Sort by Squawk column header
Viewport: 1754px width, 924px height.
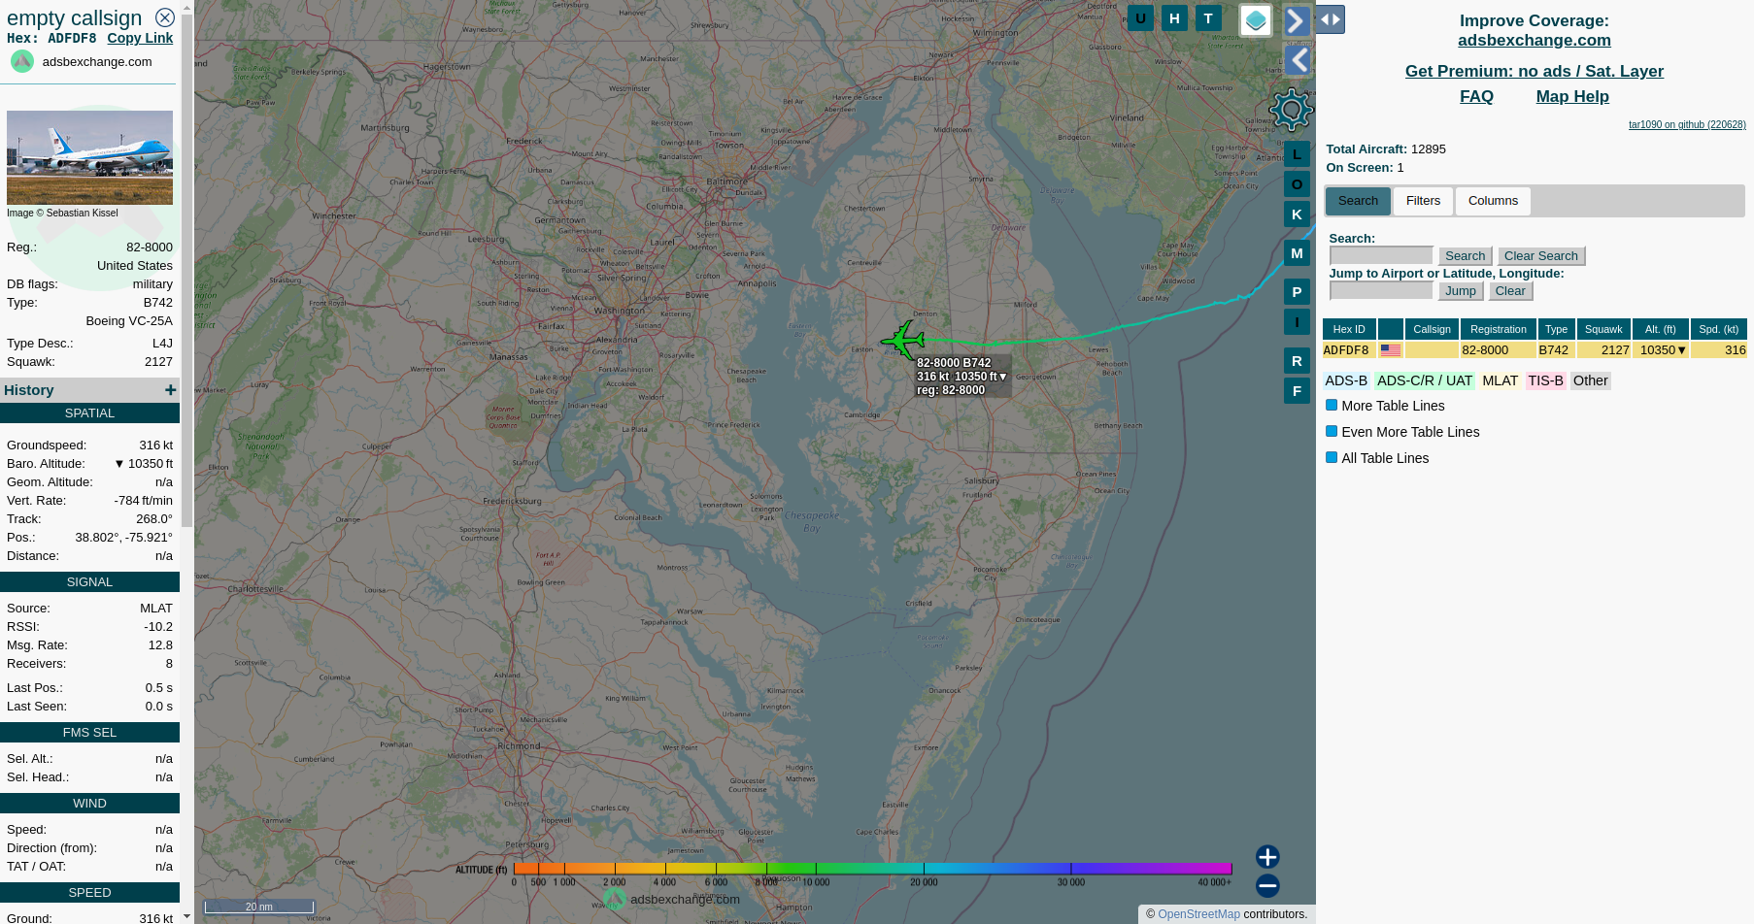click(x=1603, y=330)
